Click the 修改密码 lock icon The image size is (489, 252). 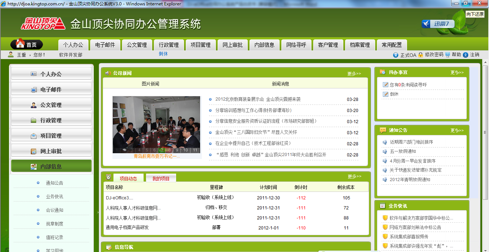click(421, 55)
